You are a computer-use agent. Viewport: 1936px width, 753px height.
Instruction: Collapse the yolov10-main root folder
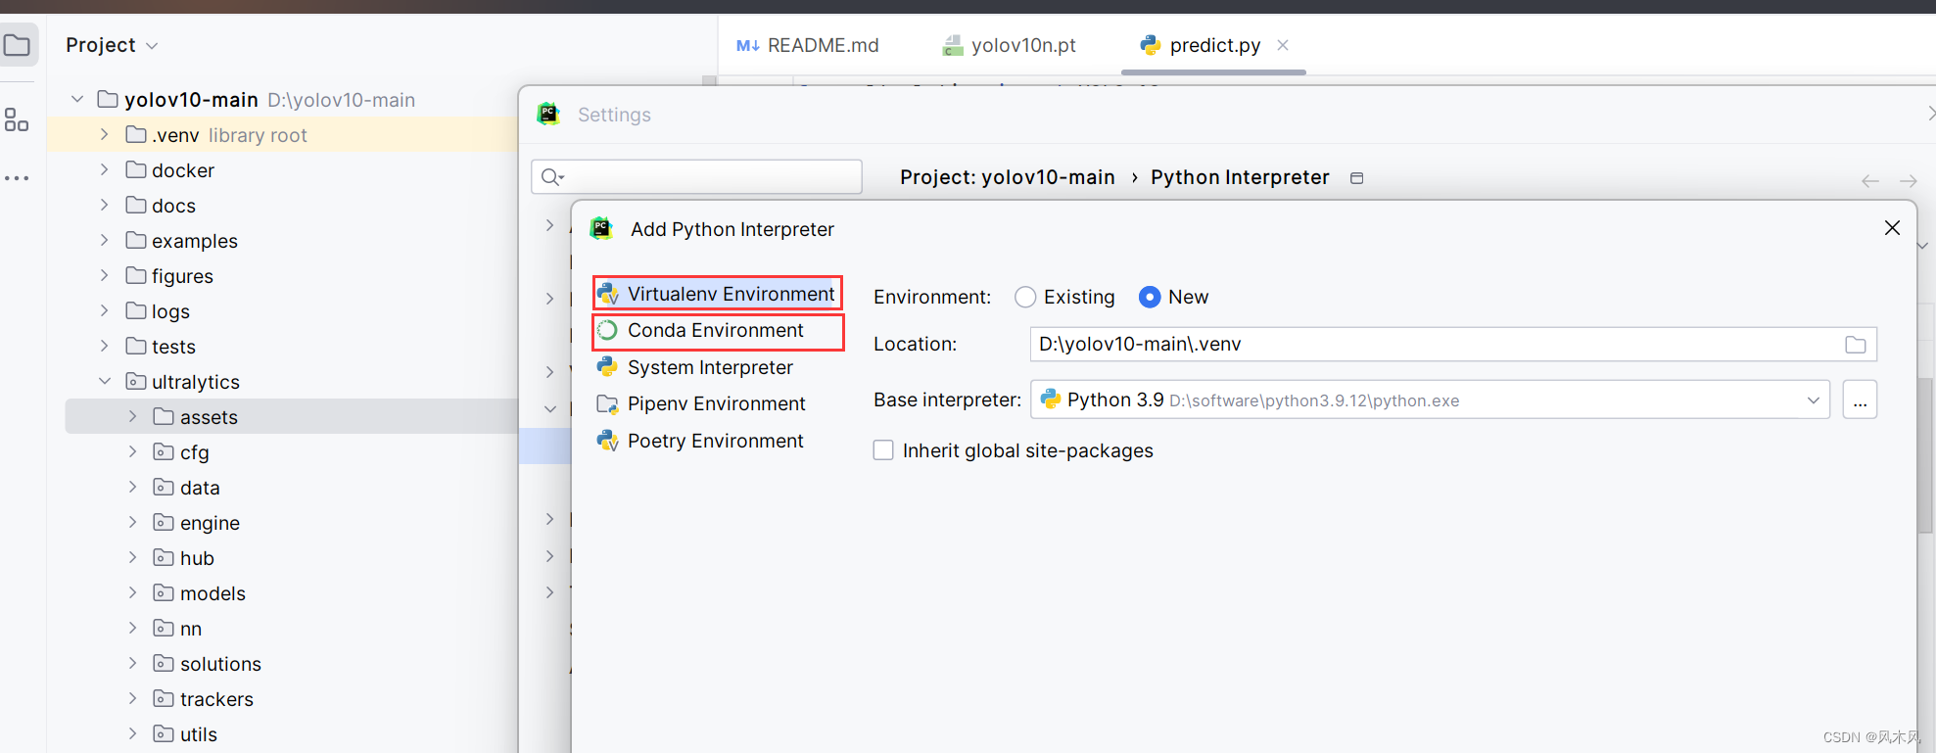[77, 99]
